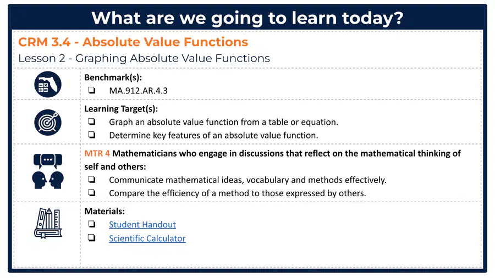The width and height of the screenshot is (495, 278).
Task: Click the Lesson 2 Graphing subtitle
Action: click(x=144, y=58)
